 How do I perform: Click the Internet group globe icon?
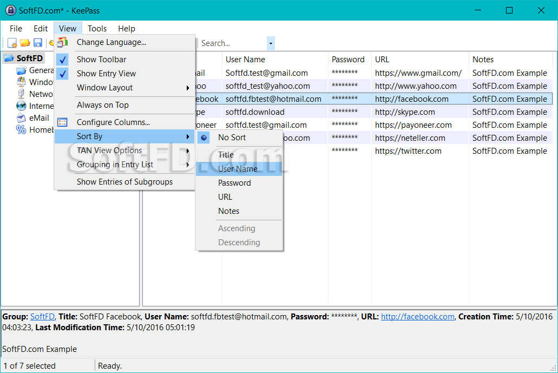click(21, 106)
